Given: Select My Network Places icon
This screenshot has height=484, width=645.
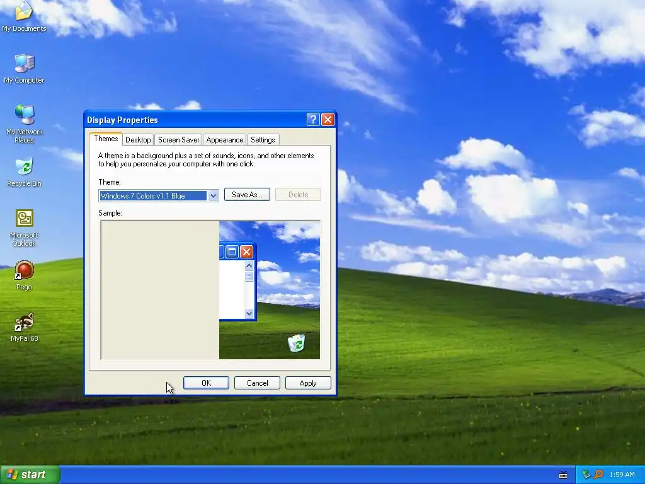Looking at the screenshot, I should click(24, 124).
